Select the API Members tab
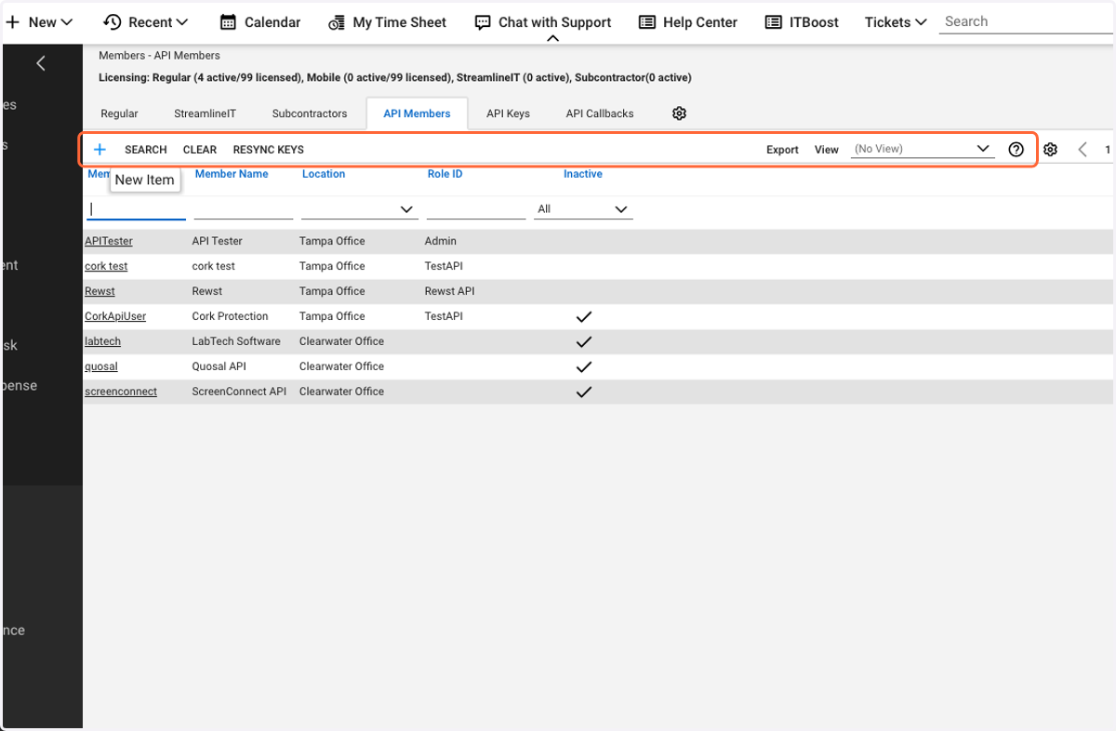 click(417, 113)
